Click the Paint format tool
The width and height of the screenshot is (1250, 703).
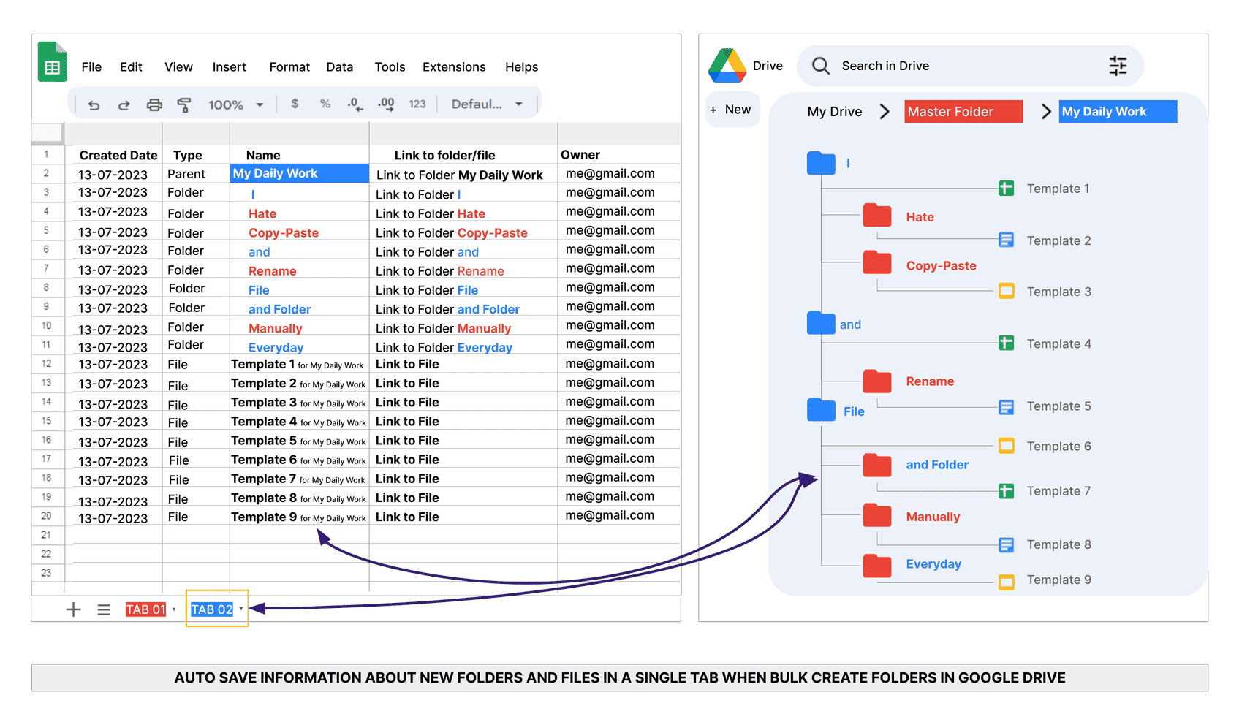click(x=185, y=104)
